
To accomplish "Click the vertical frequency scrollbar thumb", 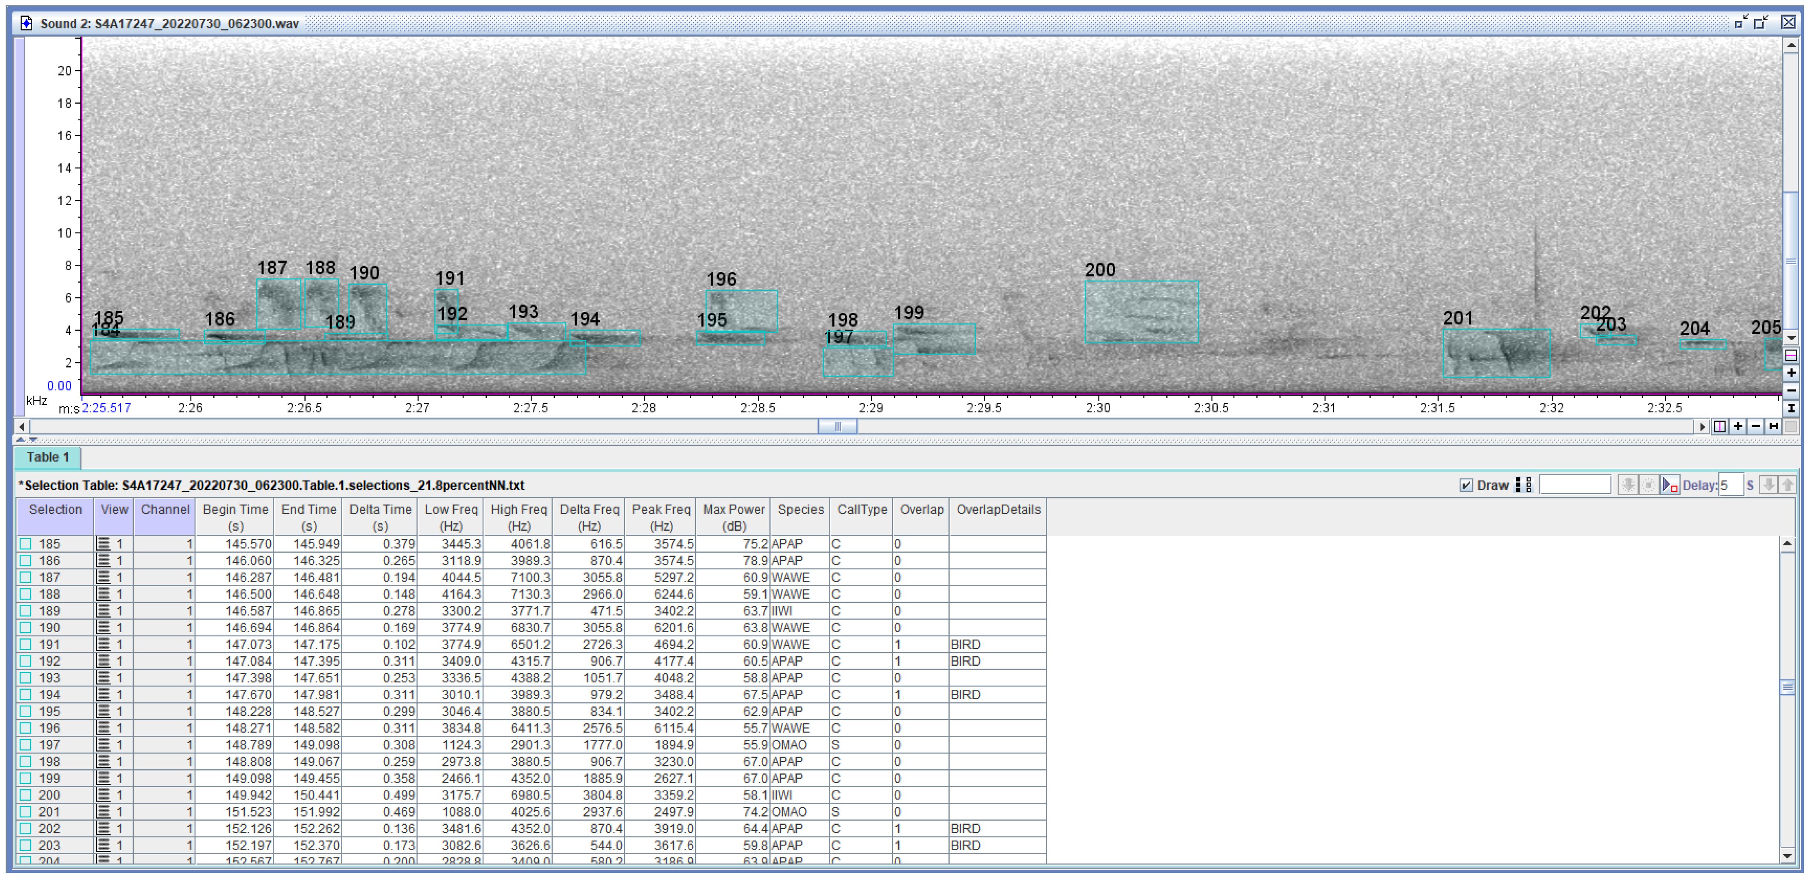I will 1791,261.
